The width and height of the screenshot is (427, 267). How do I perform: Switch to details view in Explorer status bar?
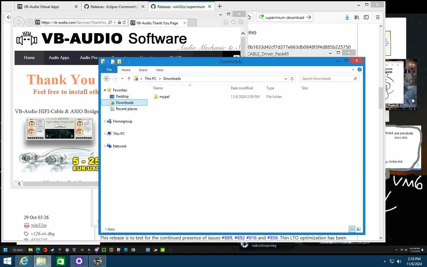[352, 229]
